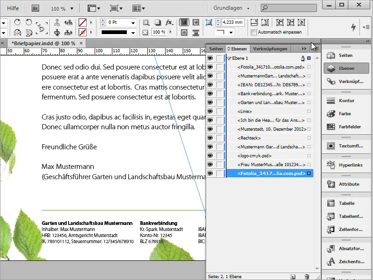Image resolution: width=373 pixels, height=280 pixels.
Task: Fit content to frame icon
Action: [x=279, y=22]
